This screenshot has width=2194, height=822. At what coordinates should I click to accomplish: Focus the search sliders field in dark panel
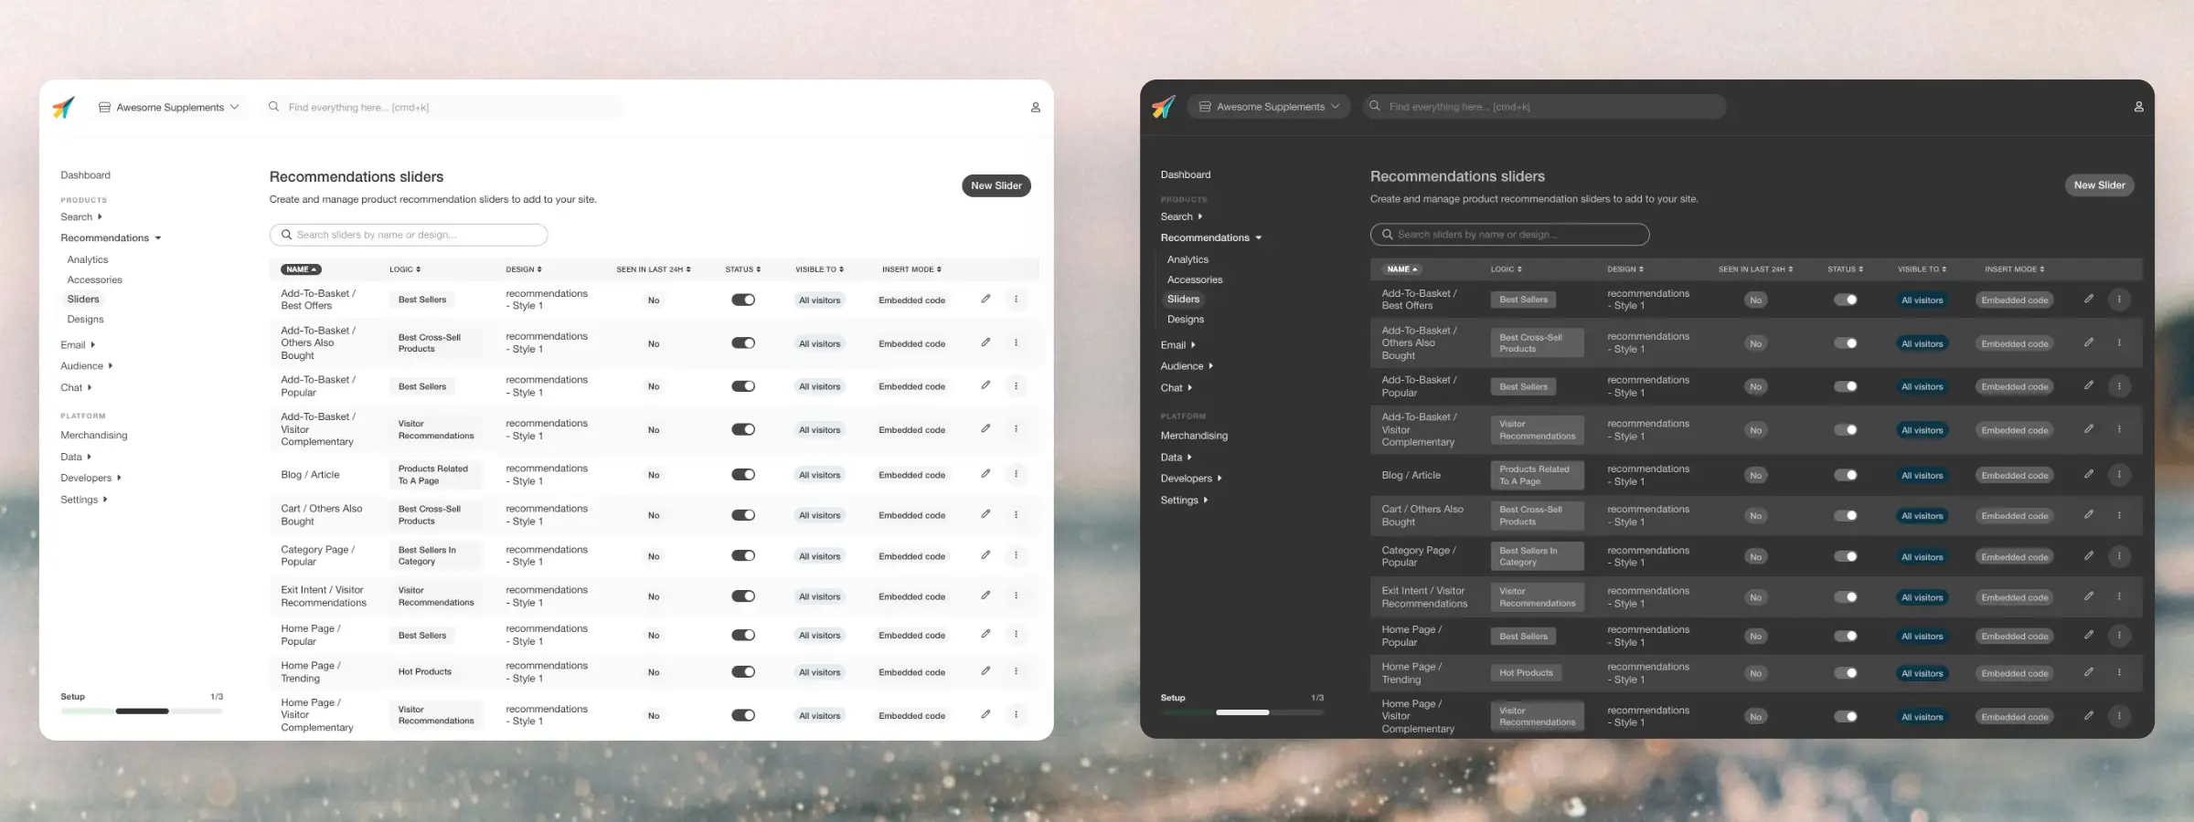point(1509,235)
